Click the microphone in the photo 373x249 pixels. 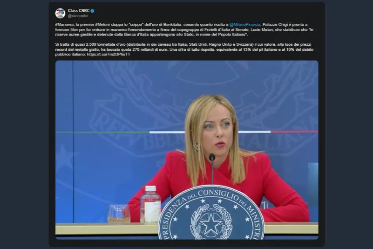(212, 159)
